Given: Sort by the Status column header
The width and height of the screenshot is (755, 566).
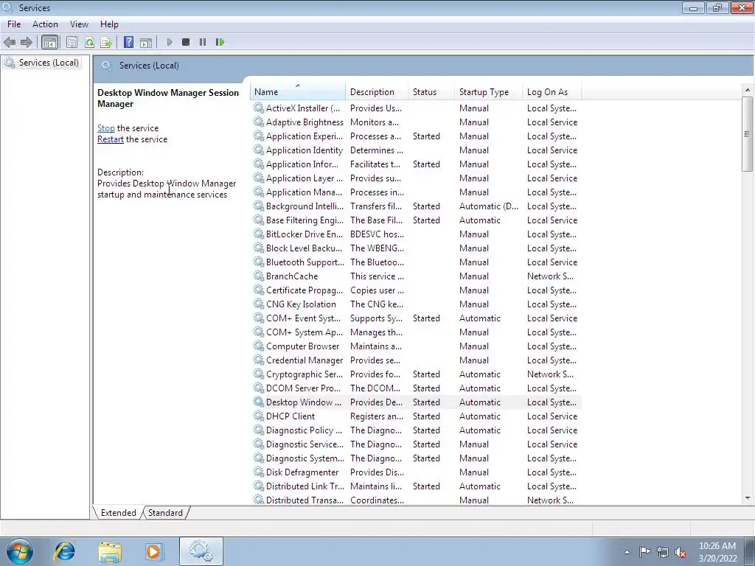Looking at the screenshot, I should coord(431,91).
